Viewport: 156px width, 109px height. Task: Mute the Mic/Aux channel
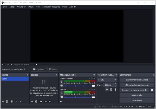pyautogui.click(x=62, y=97)
